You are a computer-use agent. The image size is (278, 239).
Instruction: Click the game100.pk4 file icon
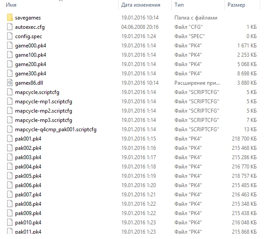(x=10, y=55)
